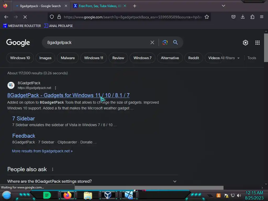Apply the Windows 7 filter chip

[x=142, y=58]
